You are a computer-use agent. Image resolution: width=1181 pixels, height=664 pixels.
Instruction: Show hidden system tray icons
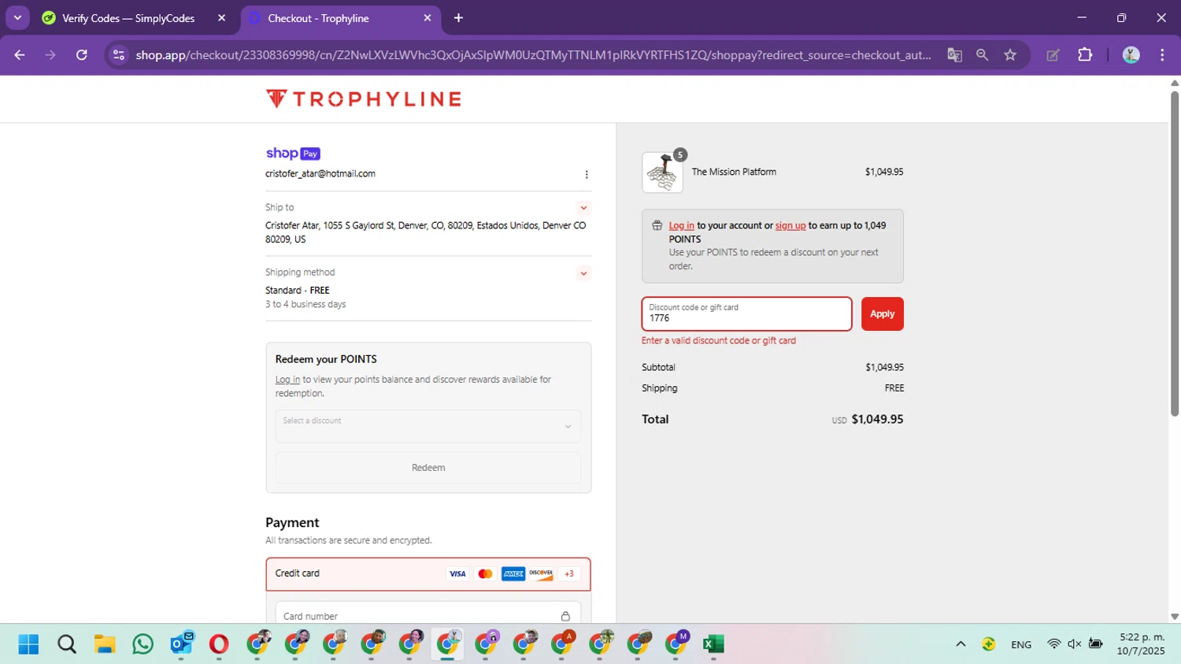coord(961,644)
